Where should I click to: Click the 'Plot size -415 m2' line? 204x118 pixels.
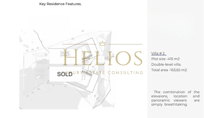coord(165,59)
